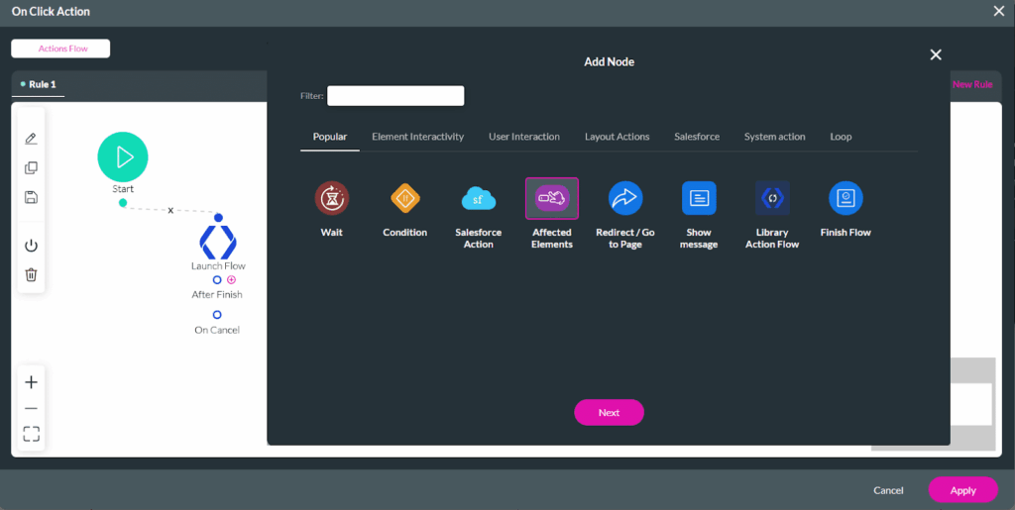
Task: Click the power icon in canvas toolbar
Action: (x=31, y=246)
